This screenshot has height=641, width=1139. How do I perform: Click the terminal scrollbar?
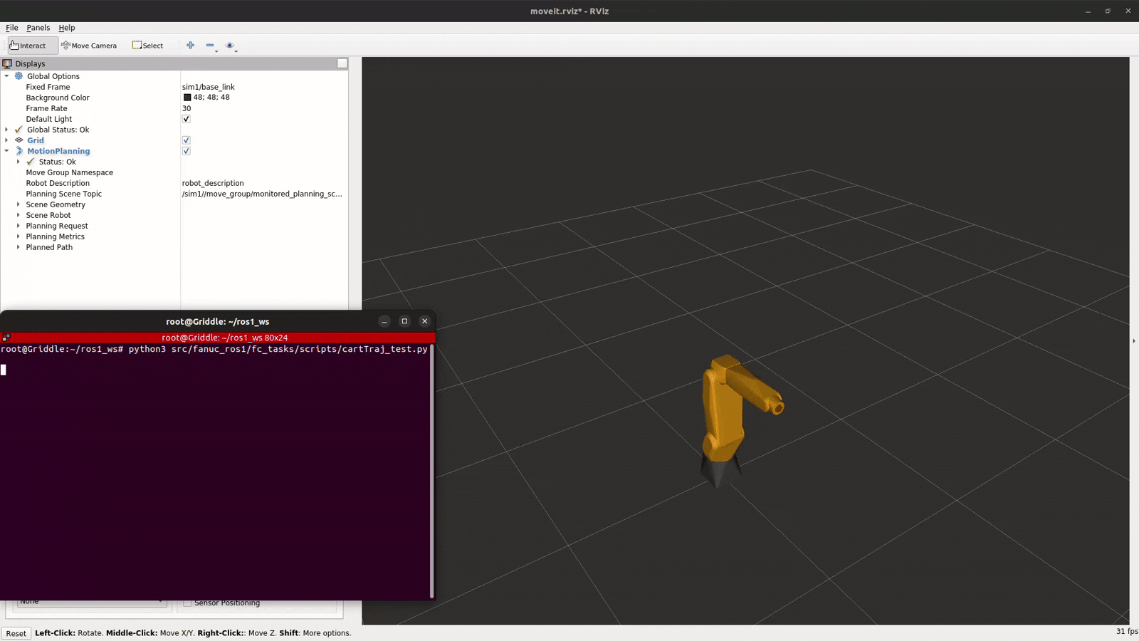click(x=431, y=470)
